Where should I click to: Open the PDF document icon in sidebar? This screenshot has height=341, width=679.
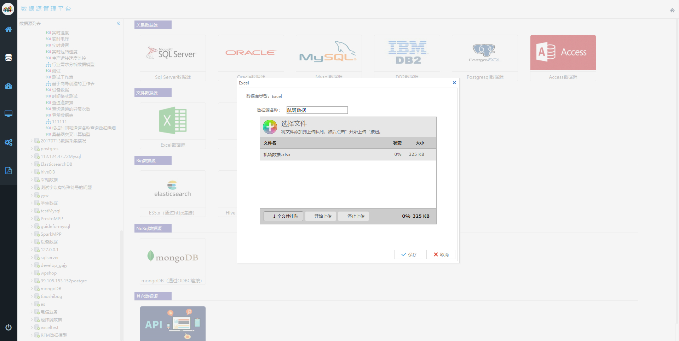[x=8, y=171]
